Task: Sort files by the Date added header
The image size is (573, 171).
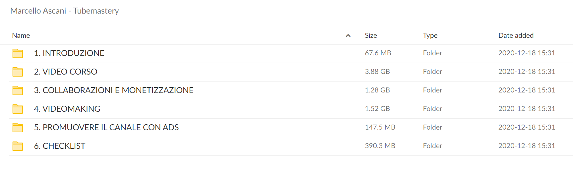Action: 516,35
